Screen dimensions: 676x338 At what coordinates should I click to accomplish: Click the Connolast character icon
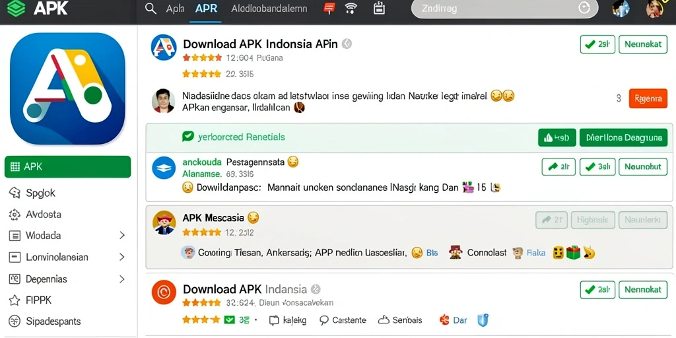coord(456,252)
